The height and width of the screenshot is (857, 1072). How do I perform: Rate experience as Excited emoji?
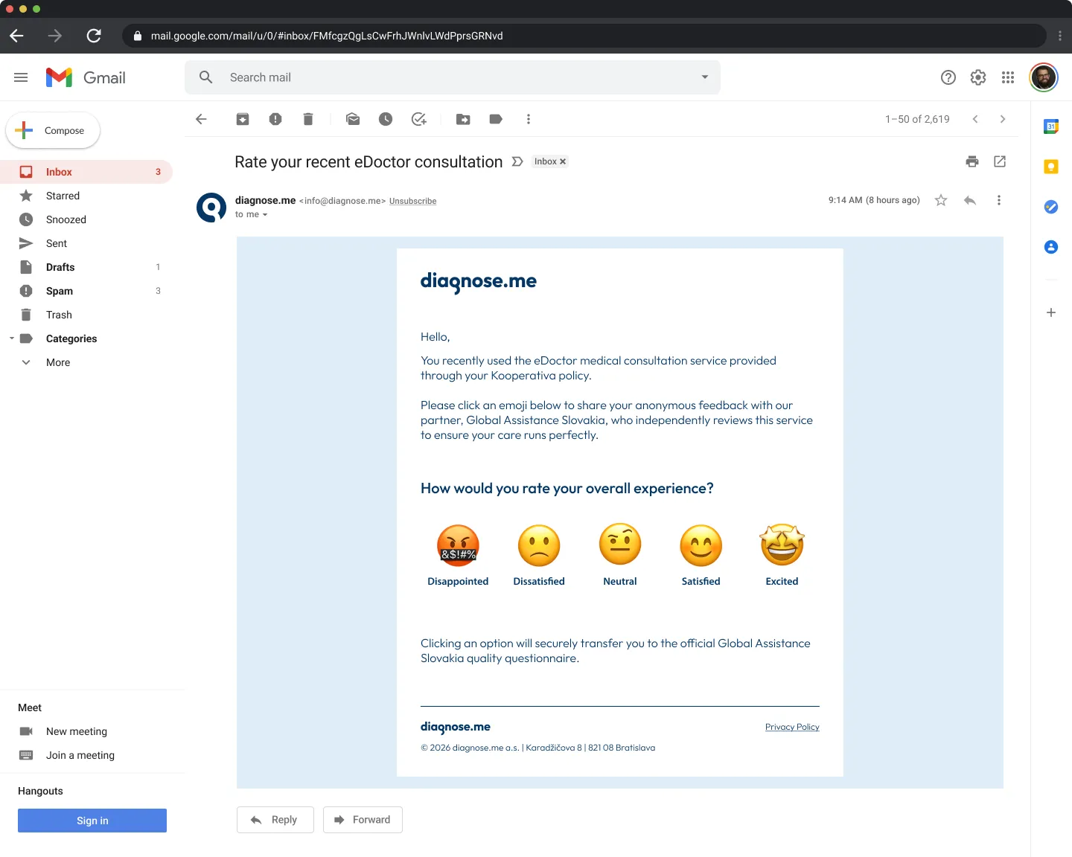pos(782,545)
